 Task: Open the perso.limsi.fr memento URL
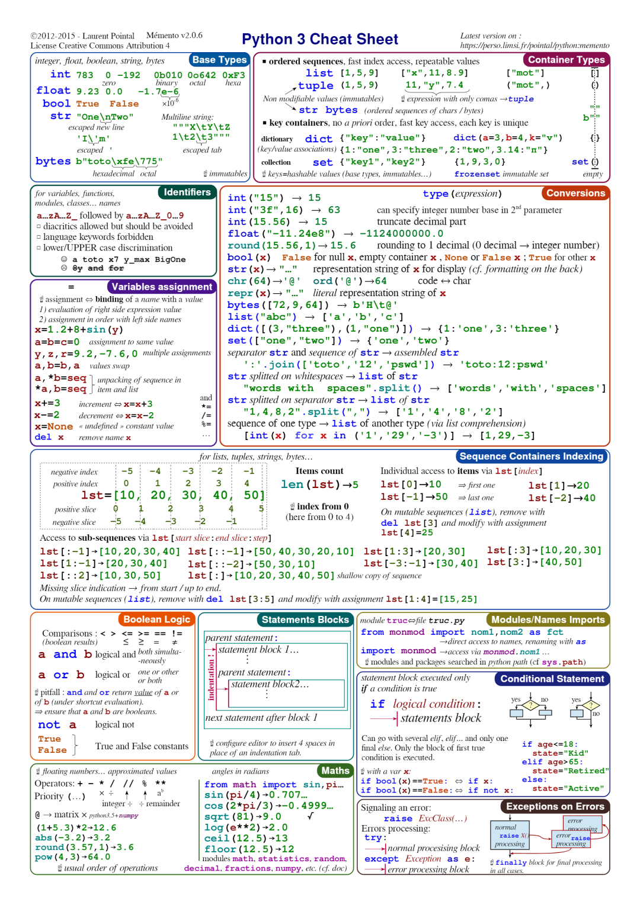tap(535, 46)
